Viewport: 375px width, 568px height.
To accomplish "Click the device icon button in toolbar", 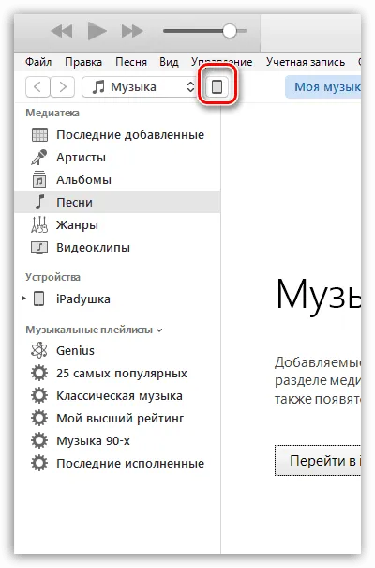I will pyautogui.click(x=217, y=87).
